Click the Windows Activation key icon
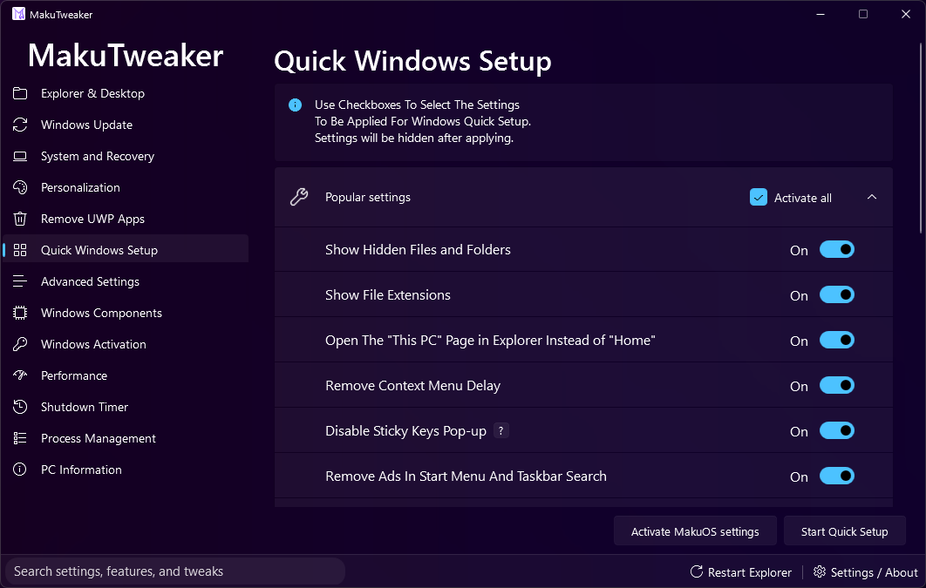The height and width of the screenshot is (588, 926). click(x=20, y=344)
